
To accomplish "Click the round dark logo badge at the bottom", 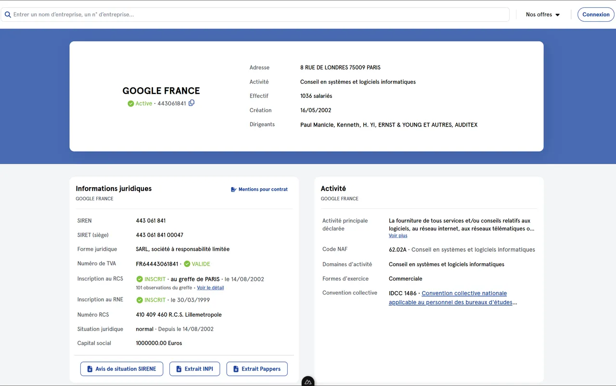I will [x=308, y=382].
